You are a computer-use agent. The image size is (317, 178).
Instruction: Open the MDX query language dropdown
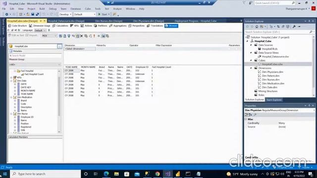(x=50, y=36)
